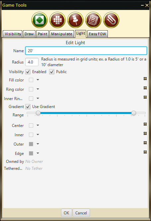Disable the Use Gradient checkbox
The height and width of the screenshot is (221, 151).
(28, 107)
